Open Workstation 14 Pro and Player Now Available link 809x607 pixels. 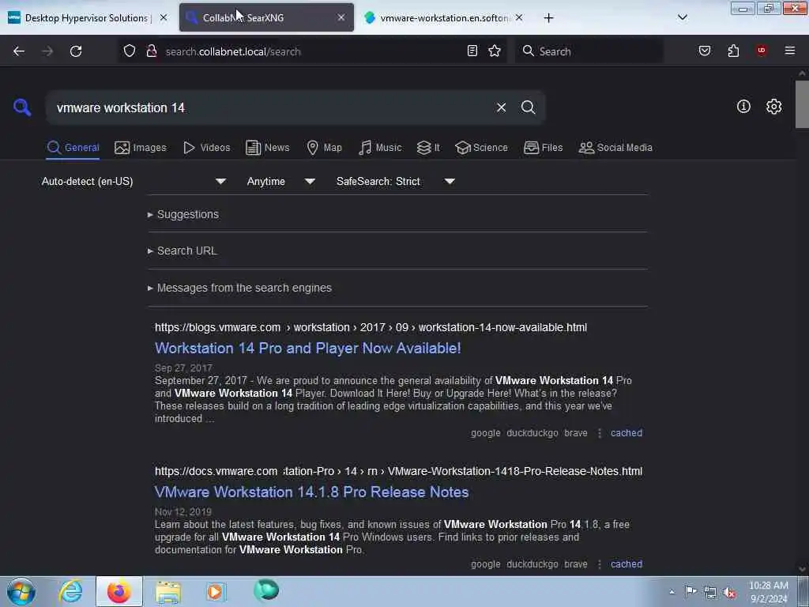point(308,348)
